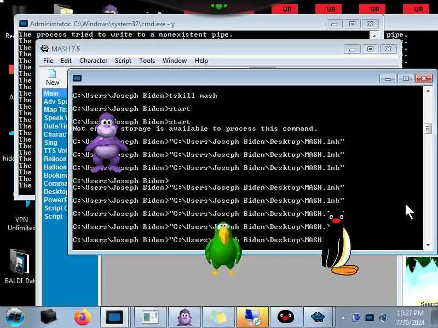Click the tray icon left of the clock

click(383, 318)
